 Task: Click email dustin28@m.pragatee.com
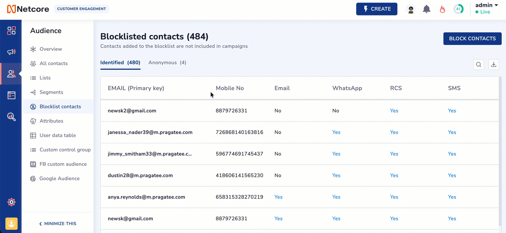(140, 175)
